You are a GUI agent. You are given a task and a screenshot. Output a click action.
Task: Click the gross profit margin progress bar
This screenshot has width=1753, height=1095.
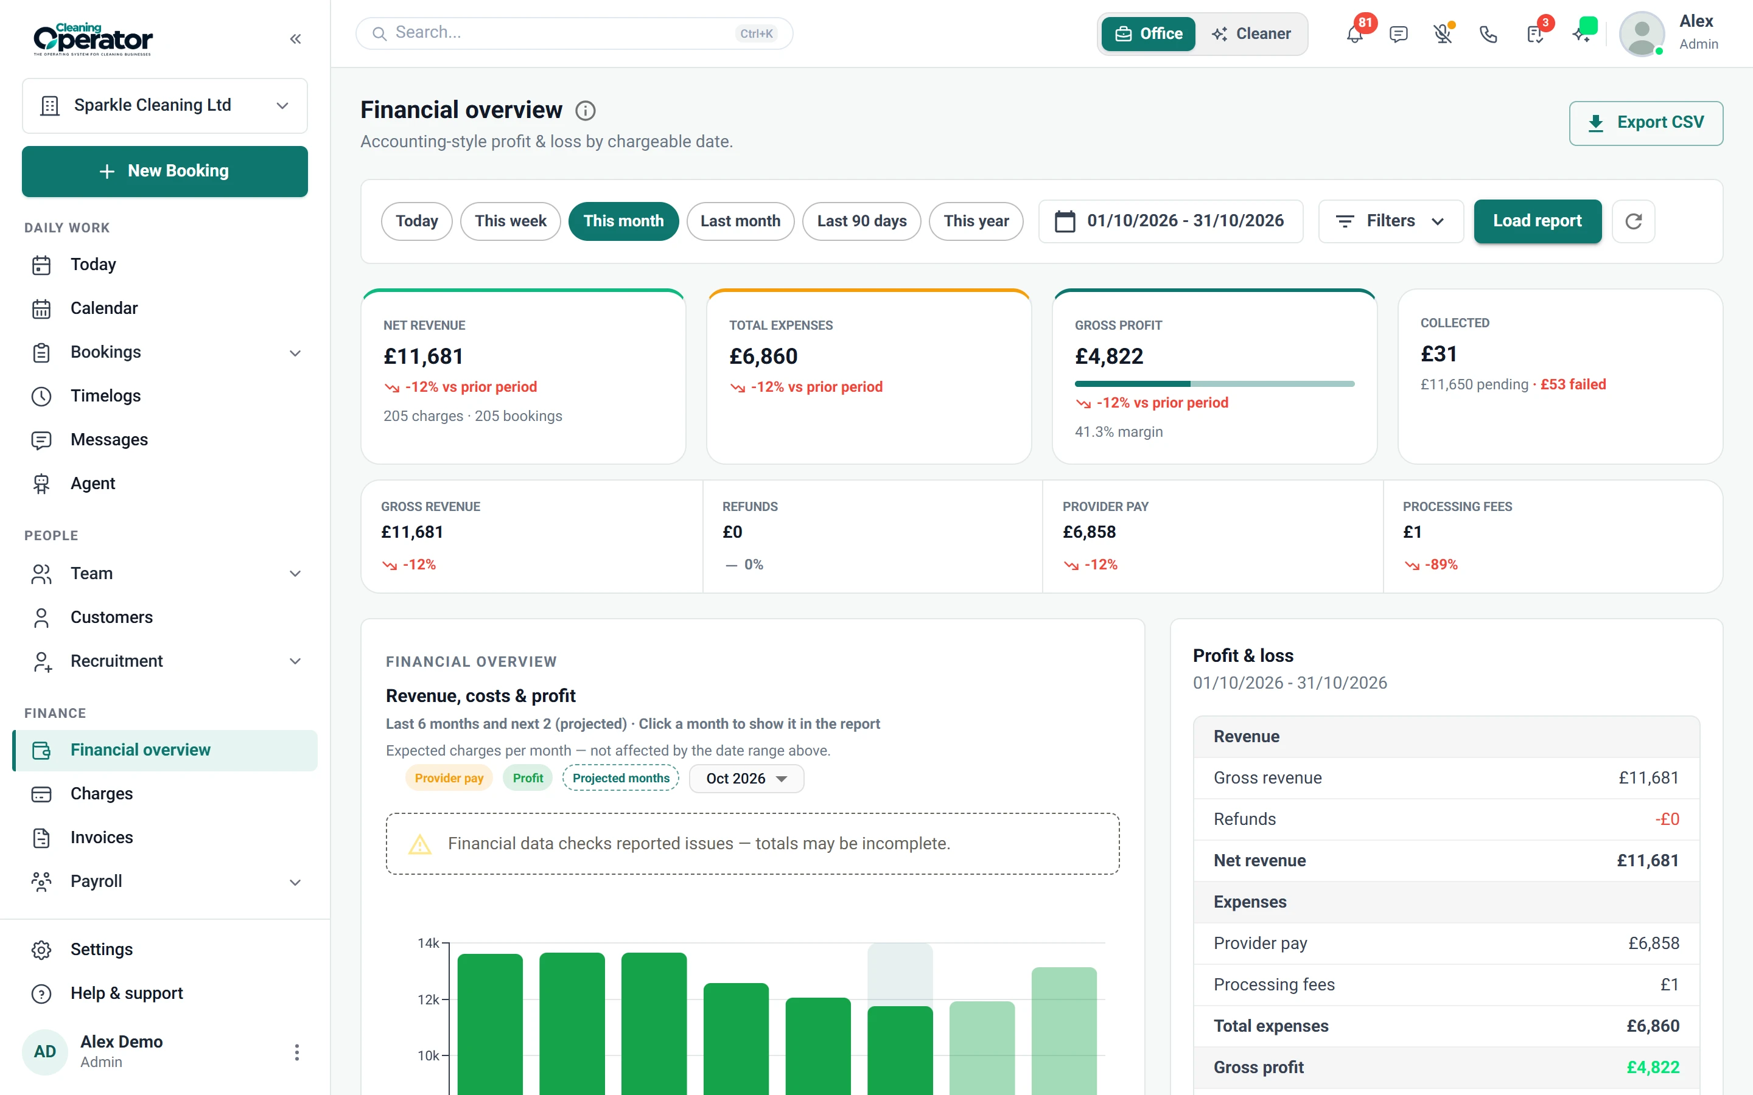tap(1214, 383)
